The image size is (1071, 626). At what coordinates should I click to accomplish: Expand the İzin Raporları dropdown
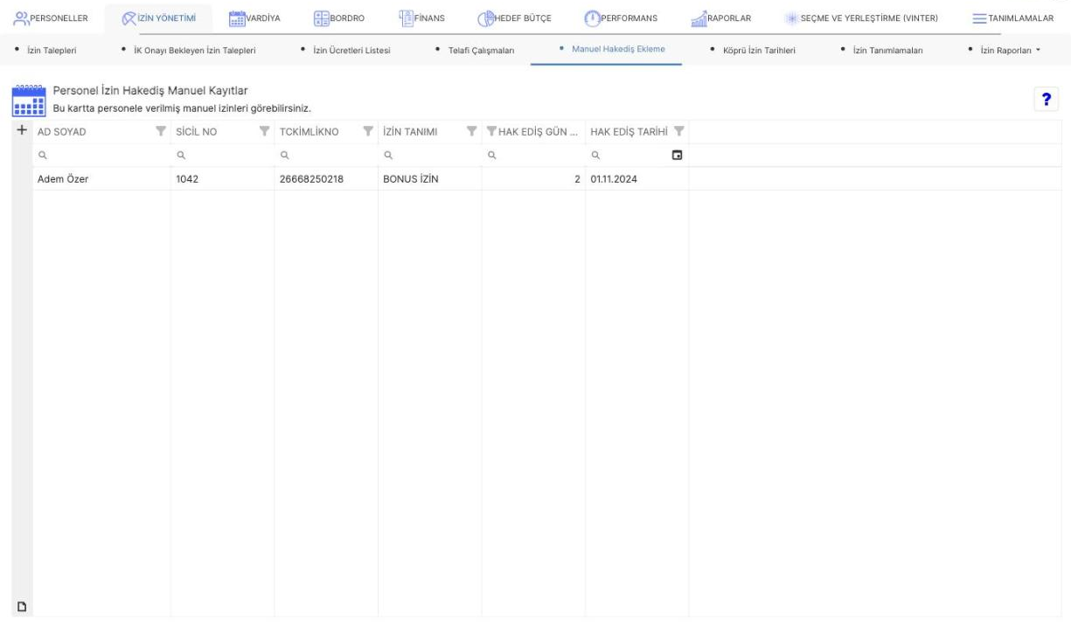pyautogui.click(x=1010, y=49)
